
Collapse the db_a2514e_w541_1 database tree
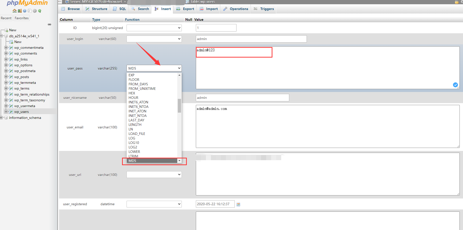tap(2, 36)
